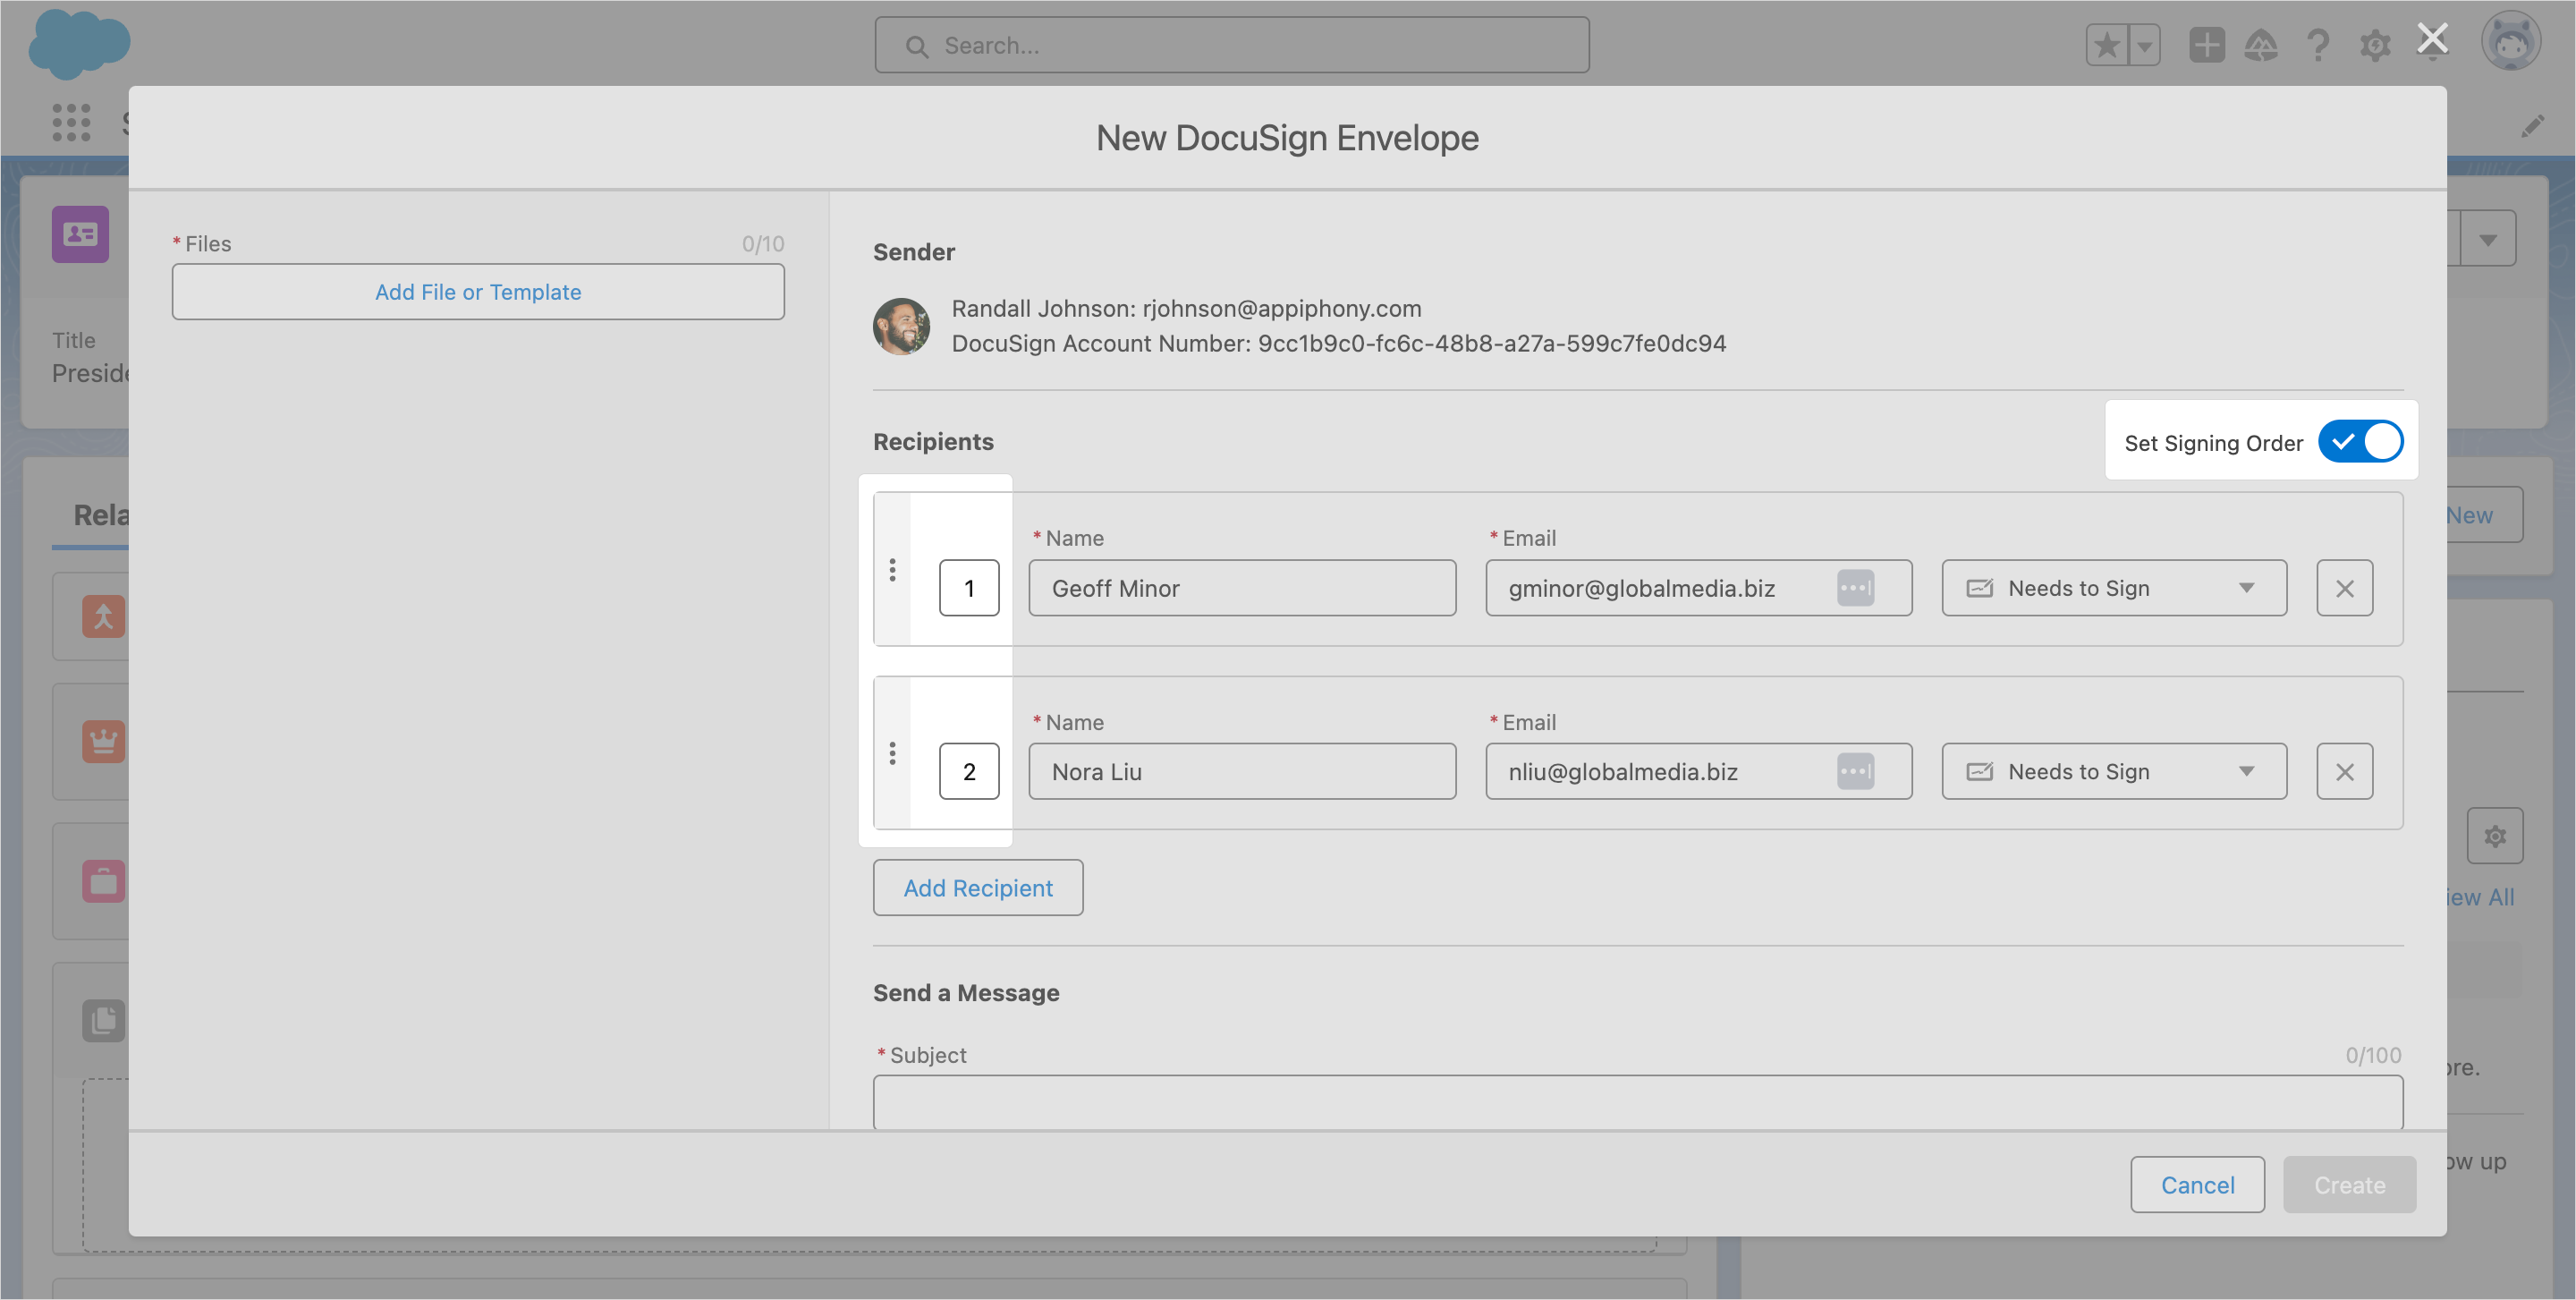This screenshot has width=2576, height=1300.
Task: Click drag handle for recipient 2
Action: pyautogui.click(x=892, y=753)
